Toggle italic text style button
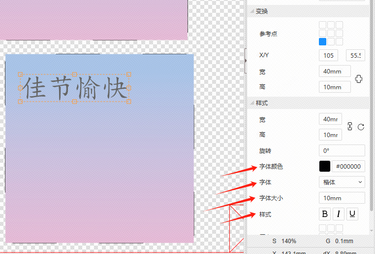 click(x=339, y=214)
